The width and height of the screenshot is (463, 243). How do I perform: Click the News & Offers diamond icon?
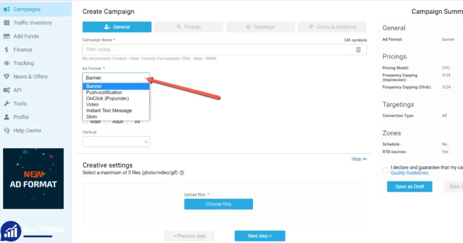6,77
